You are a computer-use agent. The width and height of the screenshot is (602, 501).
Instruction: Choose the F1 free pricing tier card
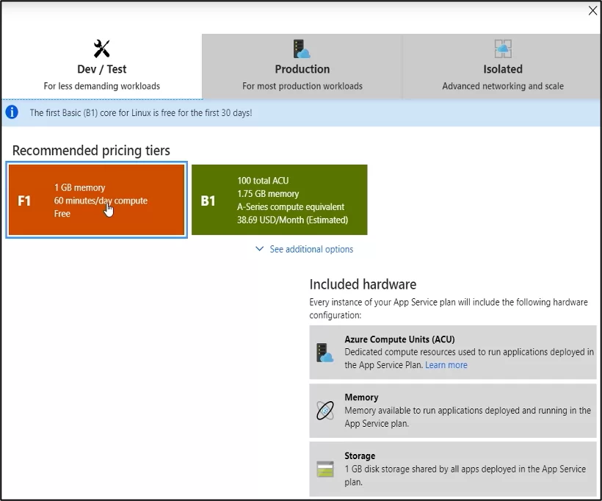[x=97, y=200]
